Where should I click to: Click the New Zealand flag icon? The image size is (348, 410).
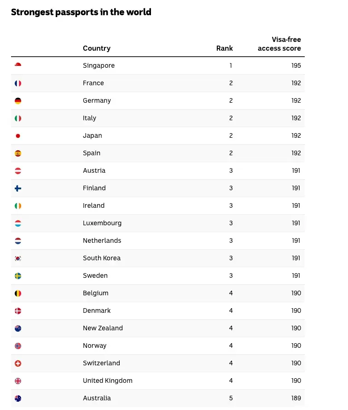[x=18, y=328]
